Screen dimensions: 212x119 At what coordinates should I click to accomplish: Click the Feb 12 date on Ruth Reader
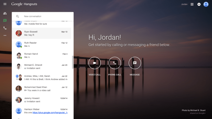[64, 43]
